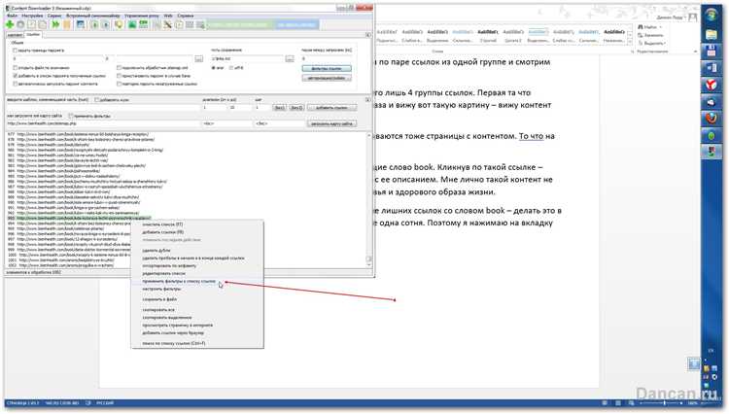Image resolution: width=729 pixels, height=414 pixels.
Task: Open the Выделить dropdown arrow in Word
Action: [x=665, y=43]
